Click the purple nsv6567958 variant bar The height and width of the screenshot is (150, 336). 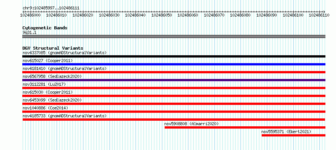point(174,80)
